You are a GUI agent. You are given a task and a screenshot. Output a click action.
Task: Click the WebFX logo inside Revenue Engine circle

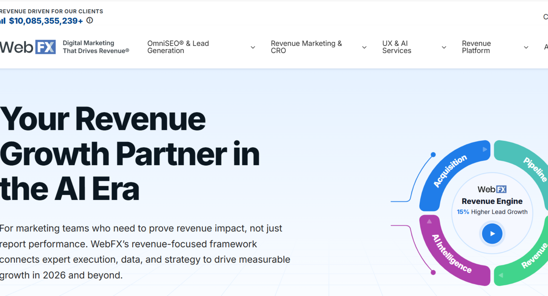[x=492, y=189]
